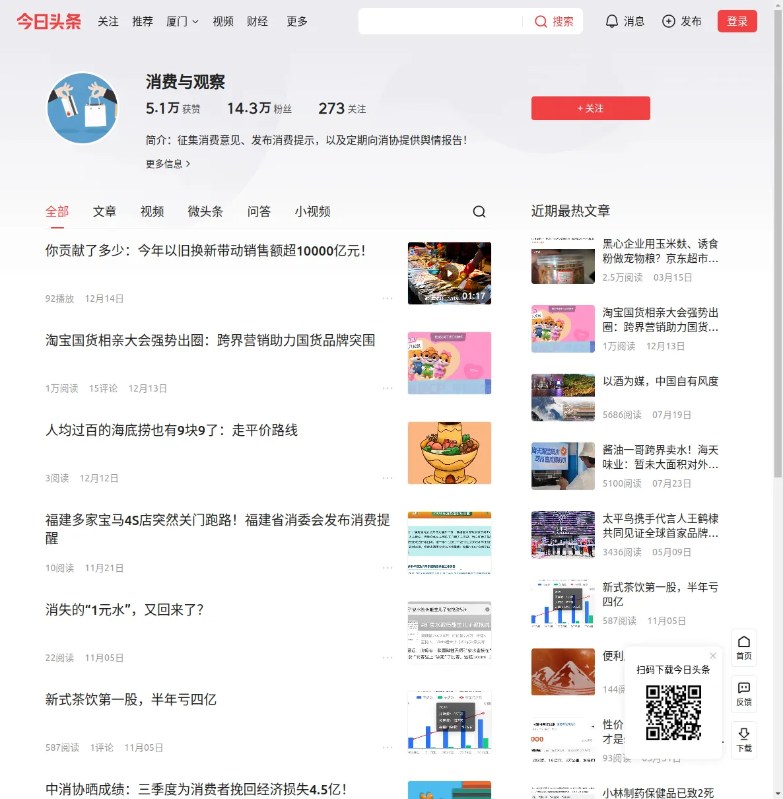Open the 反馈 feedback icon
This screenshot has height=799, width=783.
pyautogui.click(x=744, y=687)
